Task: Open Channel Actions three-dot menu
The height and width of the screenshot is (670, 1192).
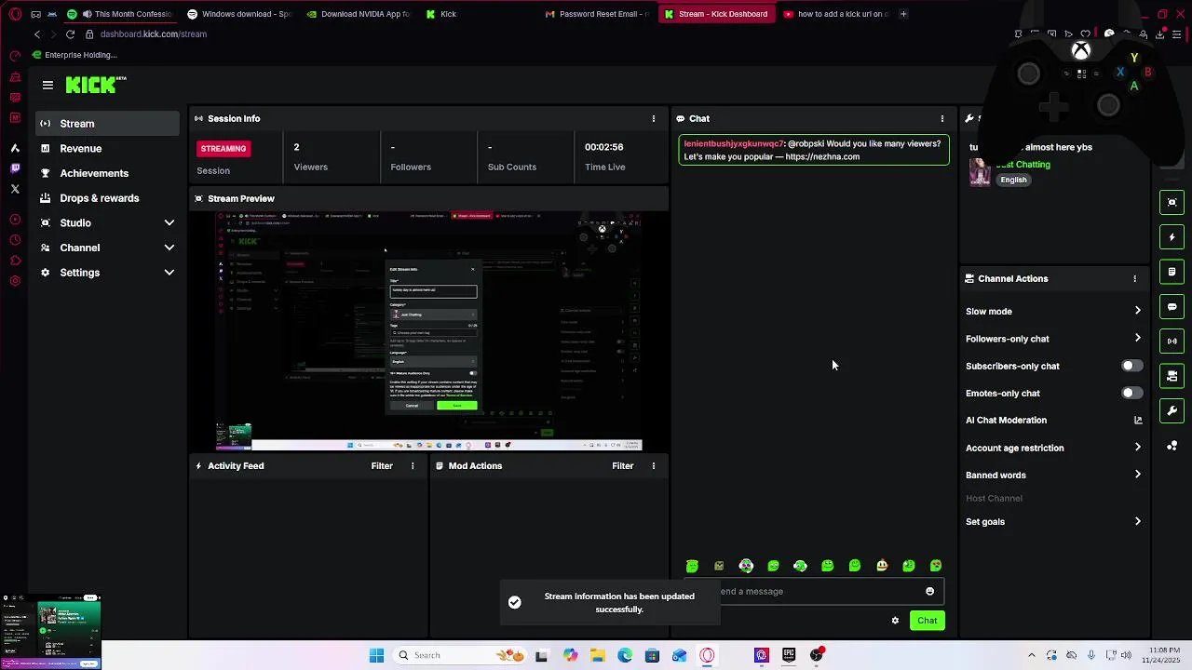Action: point(1134,279)
